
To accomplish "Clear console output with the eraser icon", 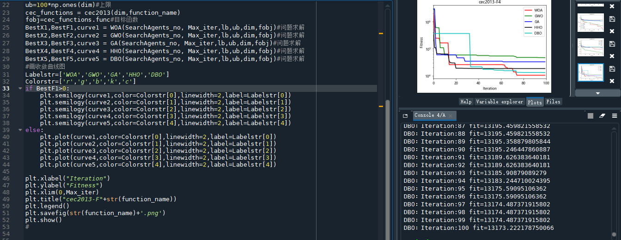I will tap(602, 115).
